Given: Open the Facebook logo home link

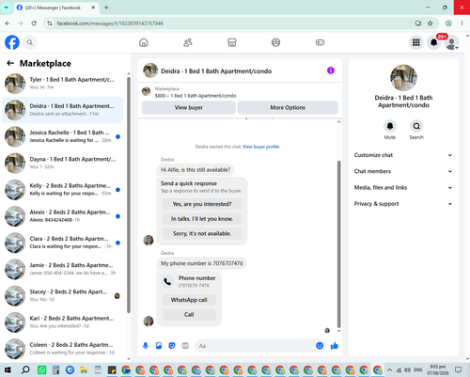Looking at the screenshot, I should click(x=12, y=42).
